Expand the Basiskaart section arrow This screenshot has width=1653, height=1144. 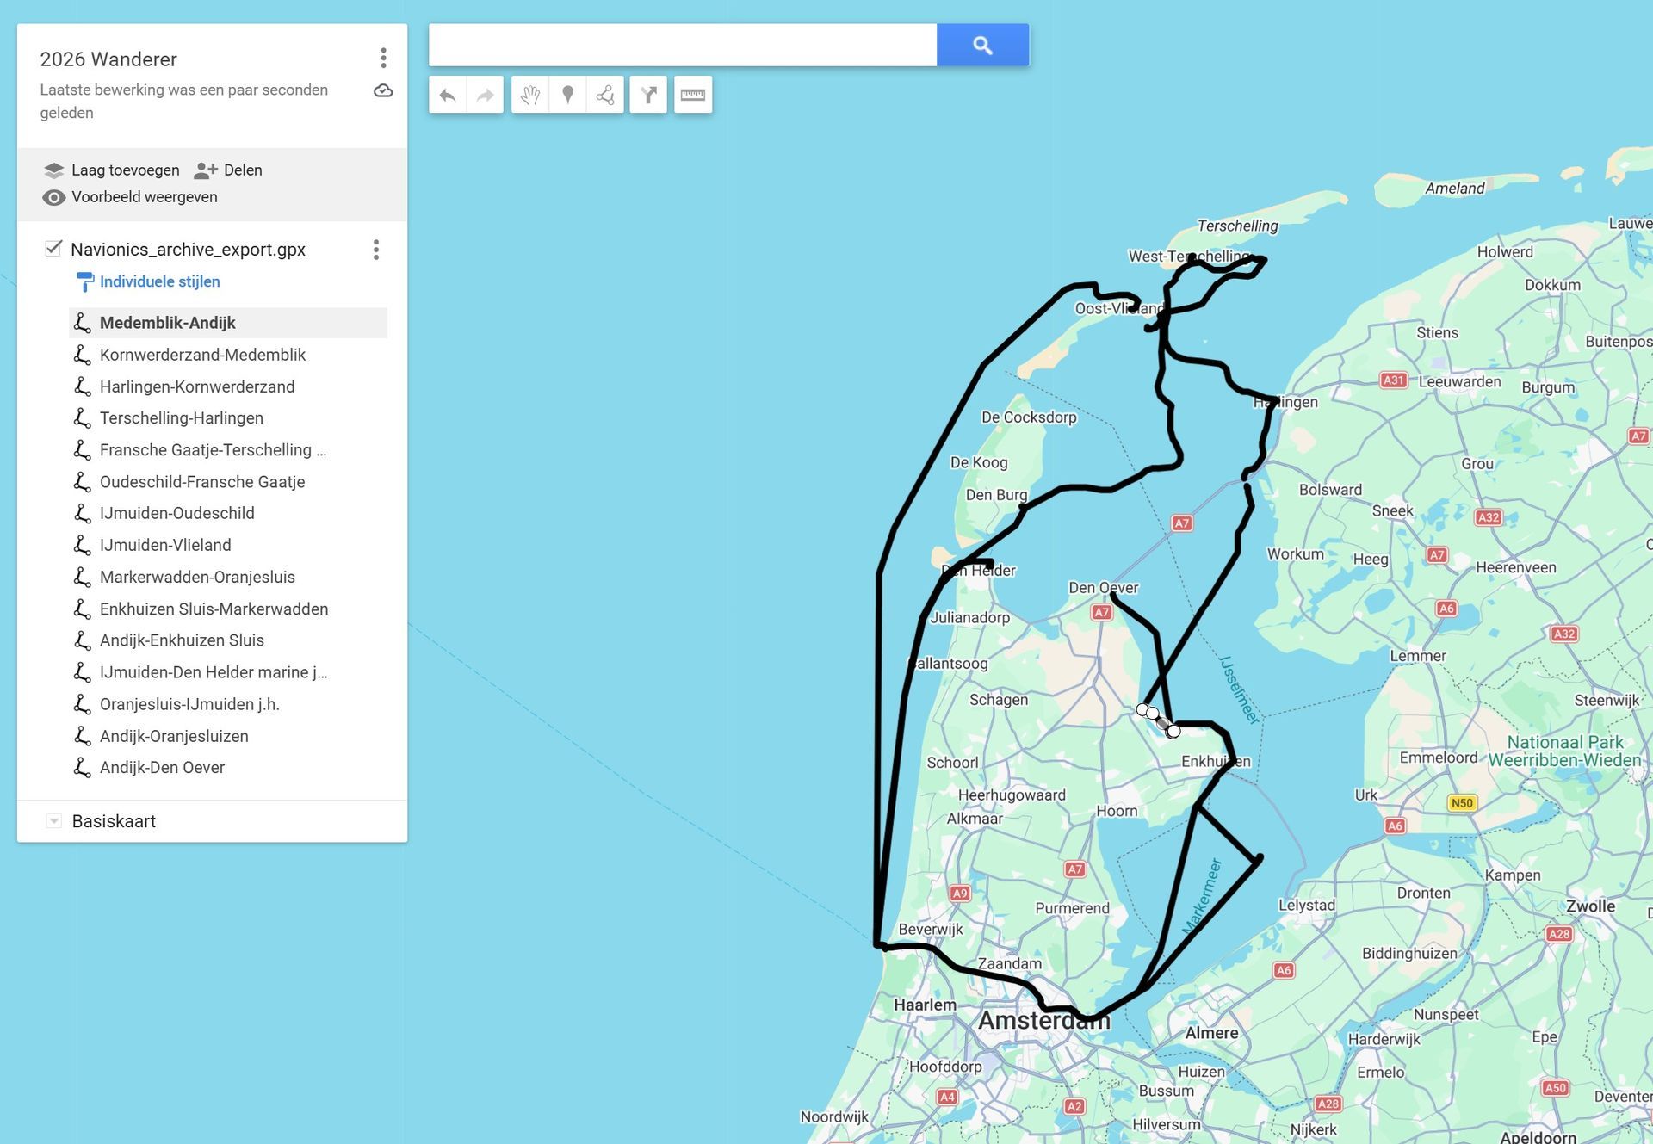tap(53, 821)
